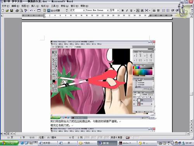Screen dimensions: 194x146
Task: Open the 正文 style dropdown
Action: point(84,11)
